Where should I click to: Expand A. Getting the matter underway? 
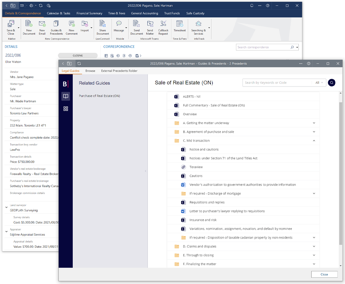tap(314, 123)
